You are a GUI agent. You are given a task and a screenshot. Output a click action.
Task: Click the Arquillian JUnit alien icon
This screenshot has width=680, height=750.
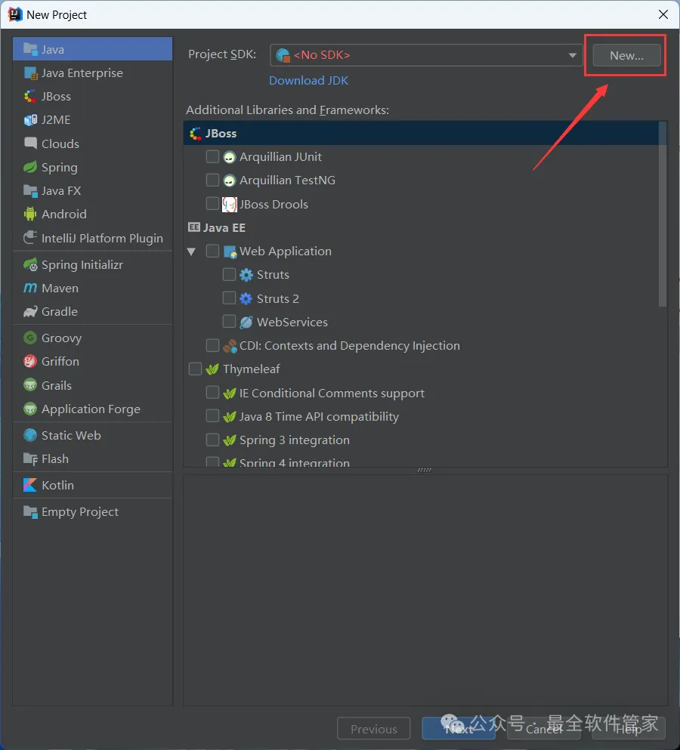229,157
